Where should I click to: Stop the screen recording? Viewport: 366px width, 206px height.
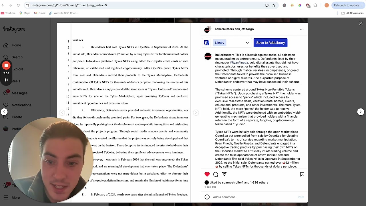click(x=6, y=66)
